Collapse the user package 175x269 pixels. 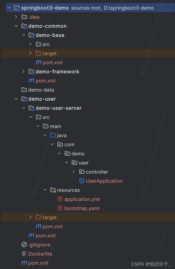[67, 162]
